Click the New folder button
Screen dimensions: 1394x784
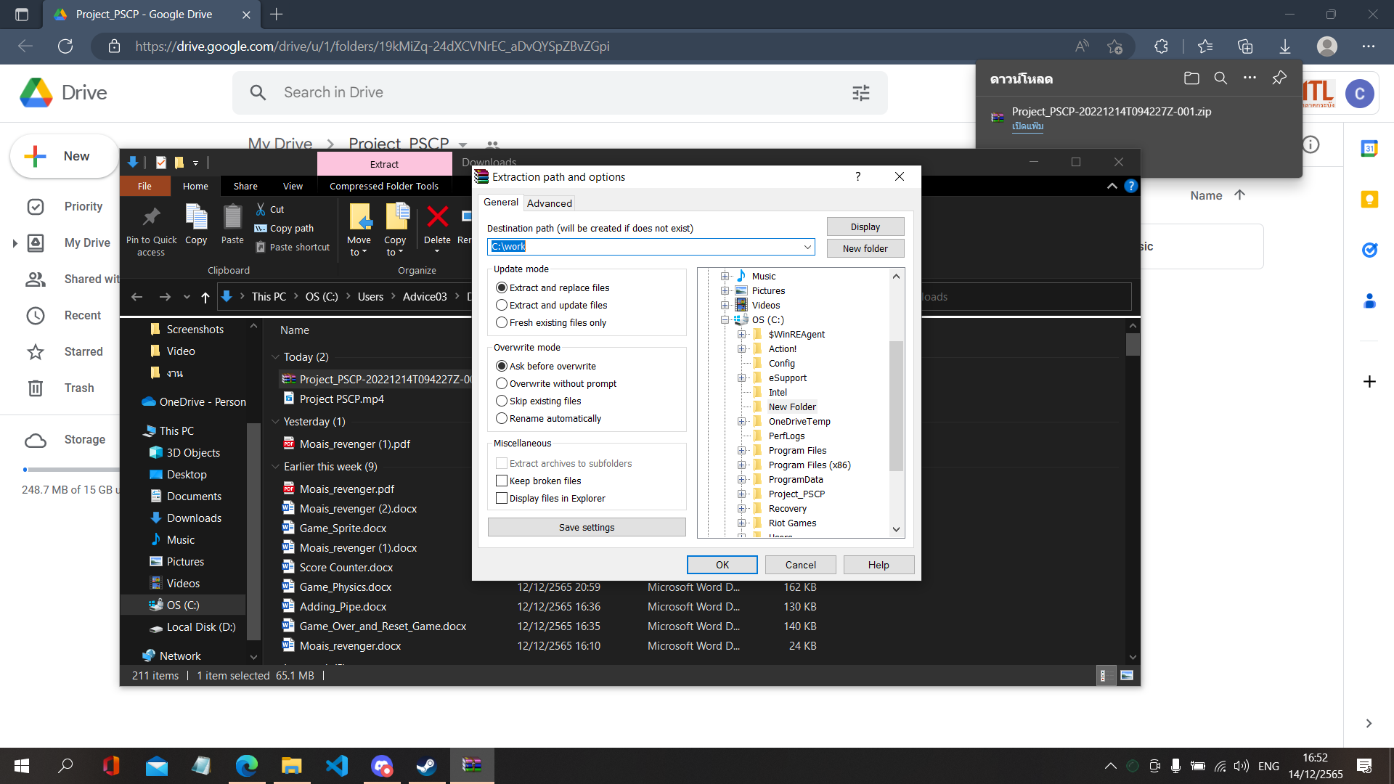865,248
